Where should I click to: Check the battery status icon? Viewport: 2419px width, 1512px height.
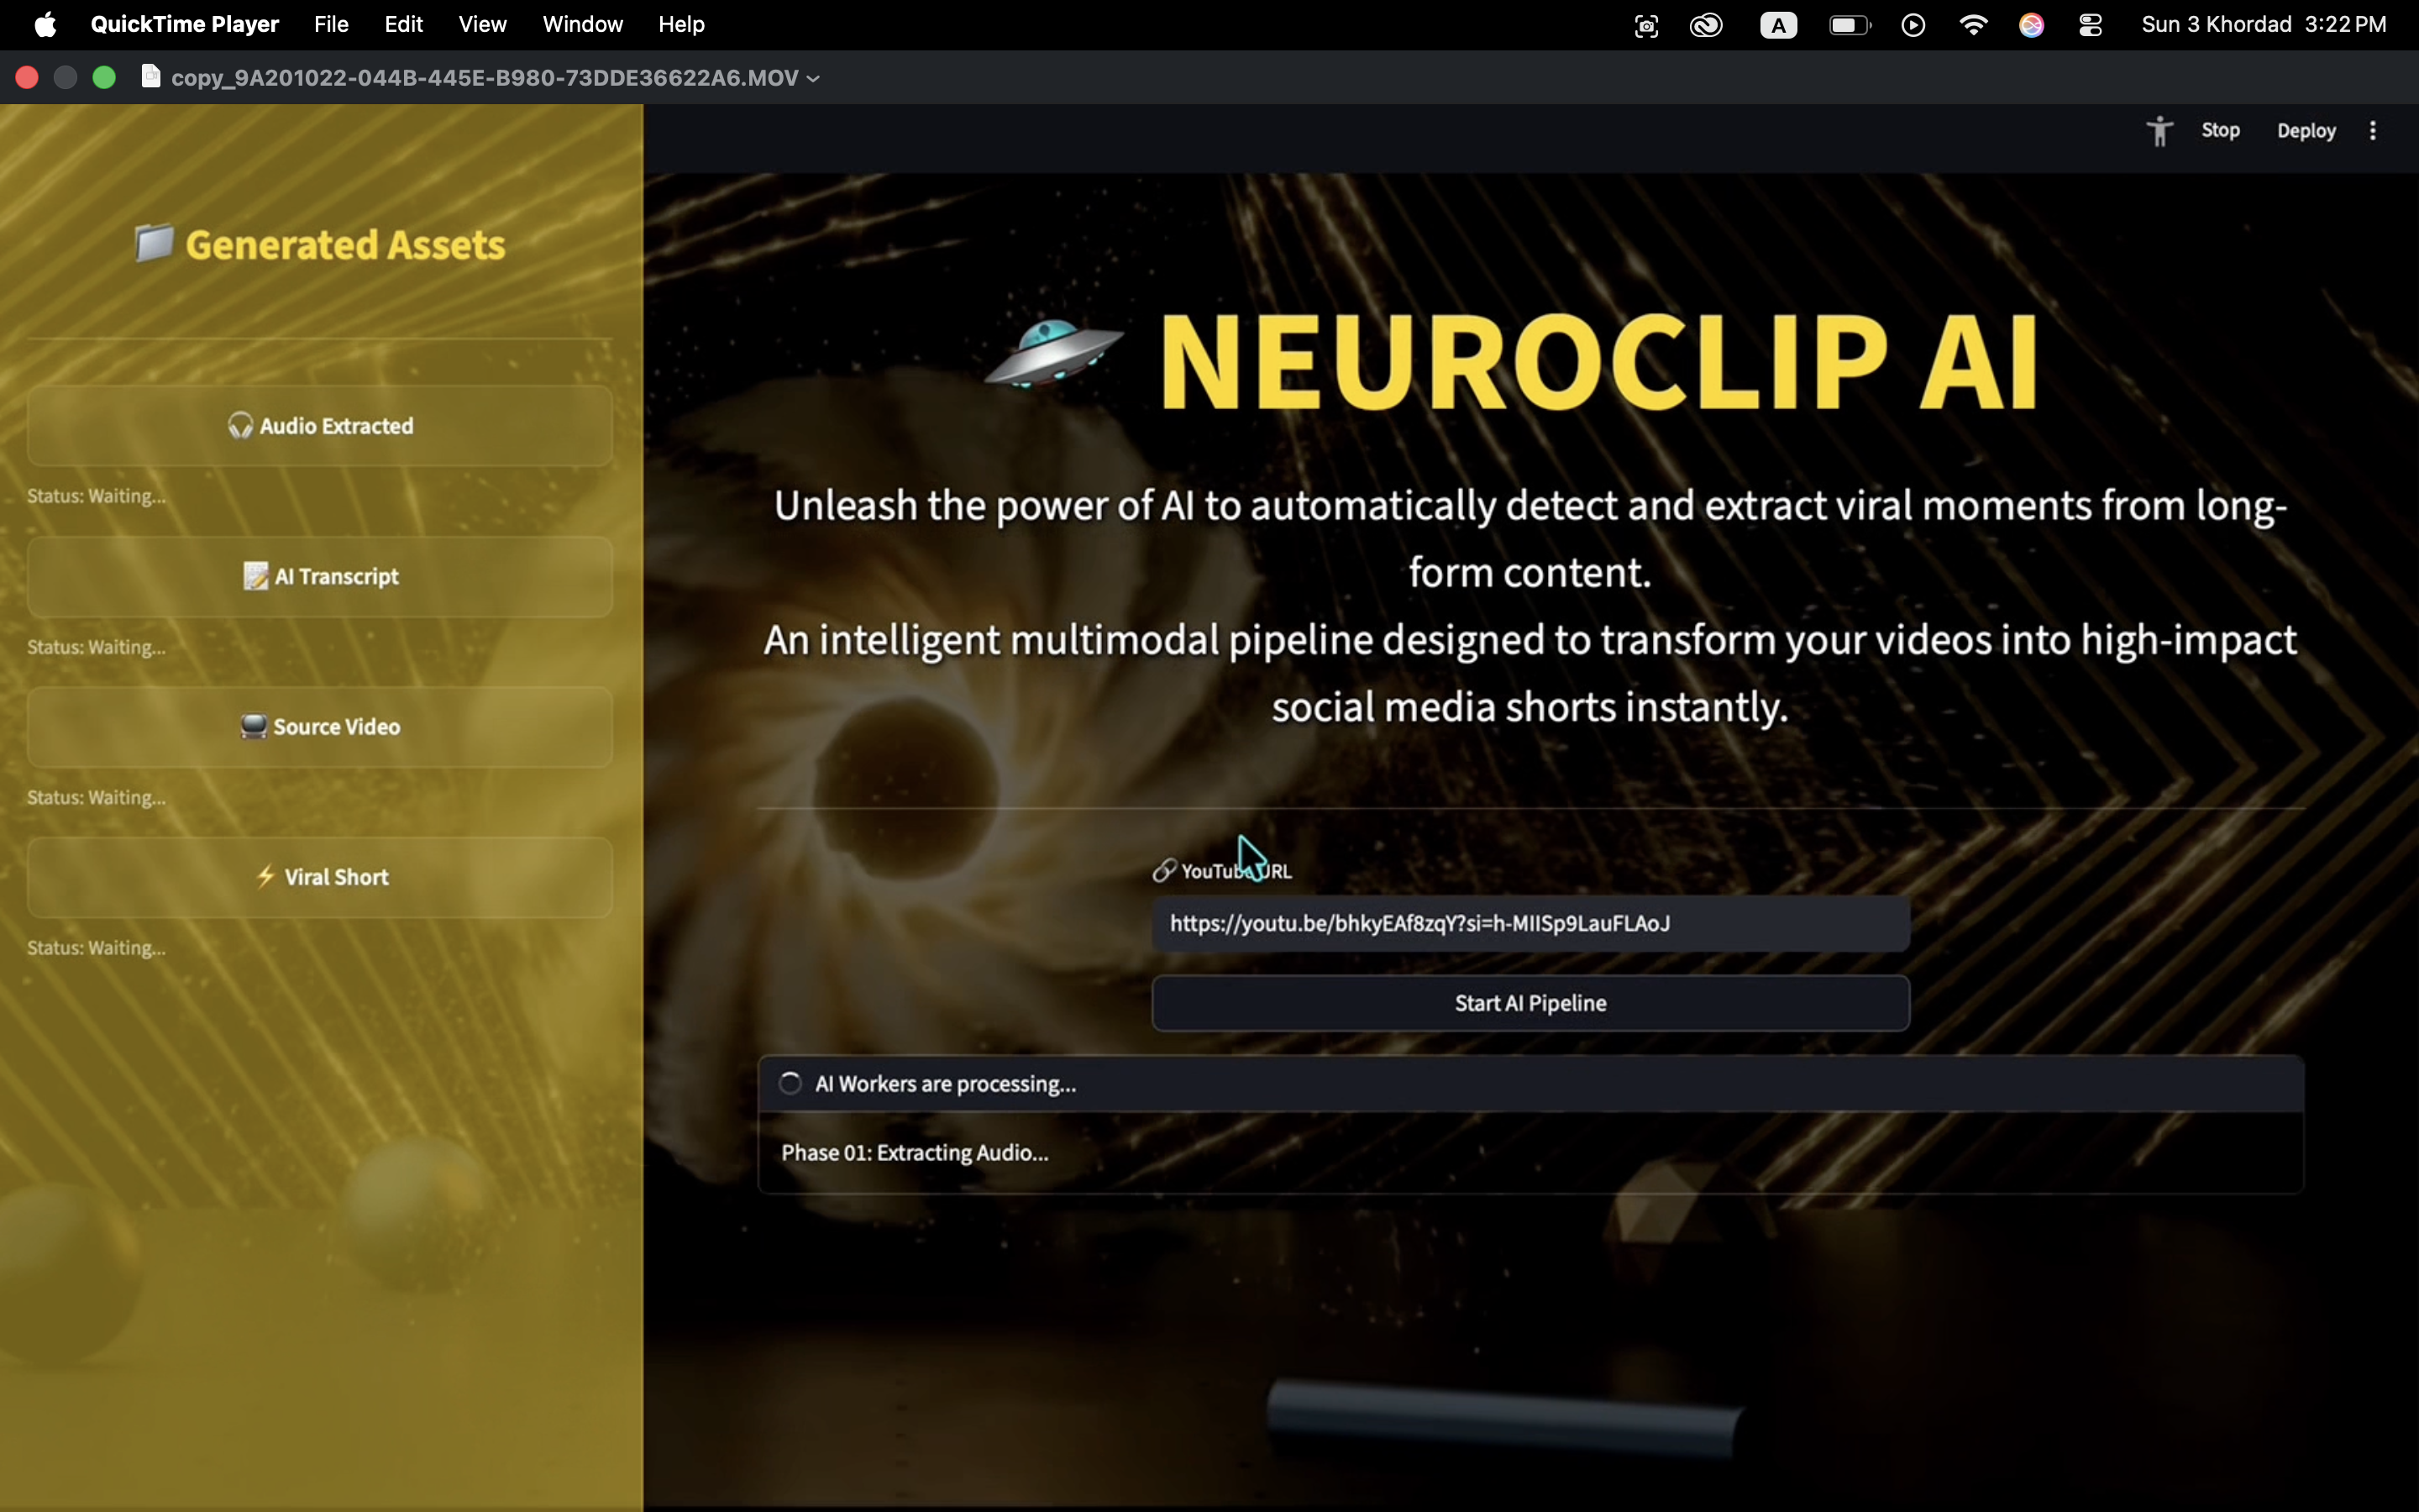1850,25
